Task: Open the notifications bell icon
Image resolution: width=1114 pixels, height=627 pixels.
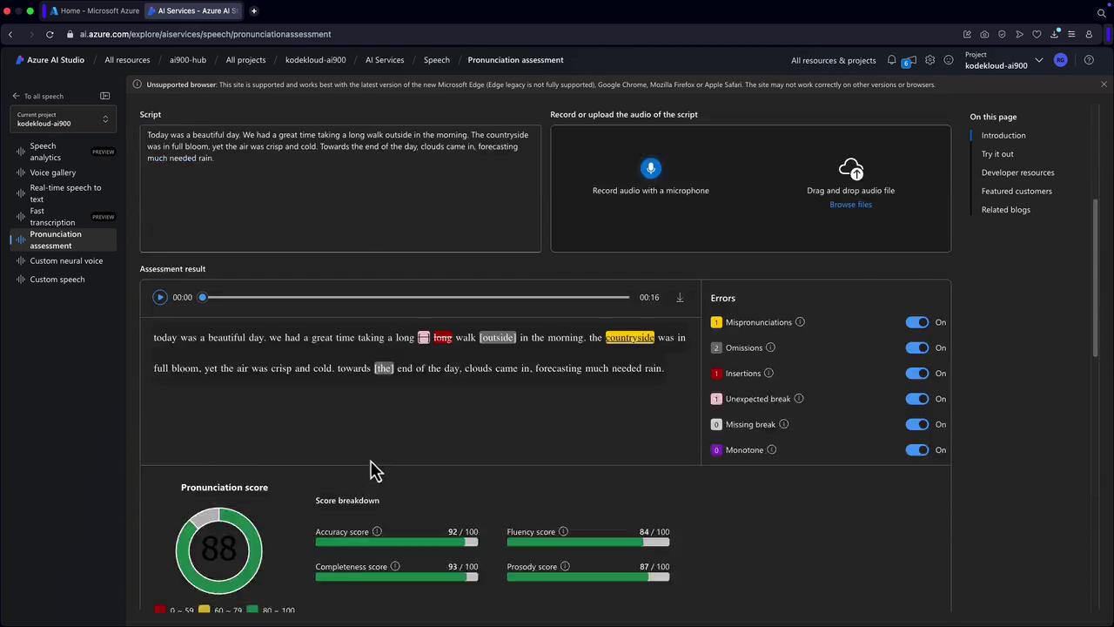Action: (891, 60)
